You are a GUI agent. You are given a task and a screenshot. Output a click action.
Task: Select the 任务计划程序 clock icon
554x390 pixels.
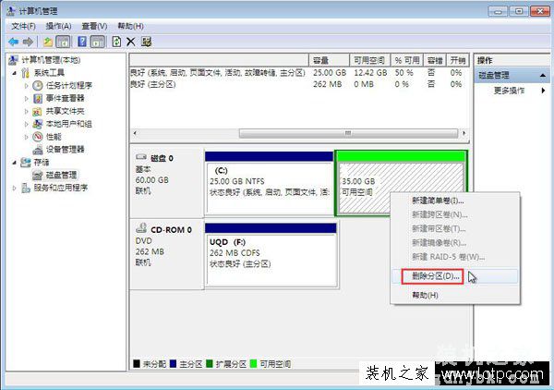(x=38, y=86)
